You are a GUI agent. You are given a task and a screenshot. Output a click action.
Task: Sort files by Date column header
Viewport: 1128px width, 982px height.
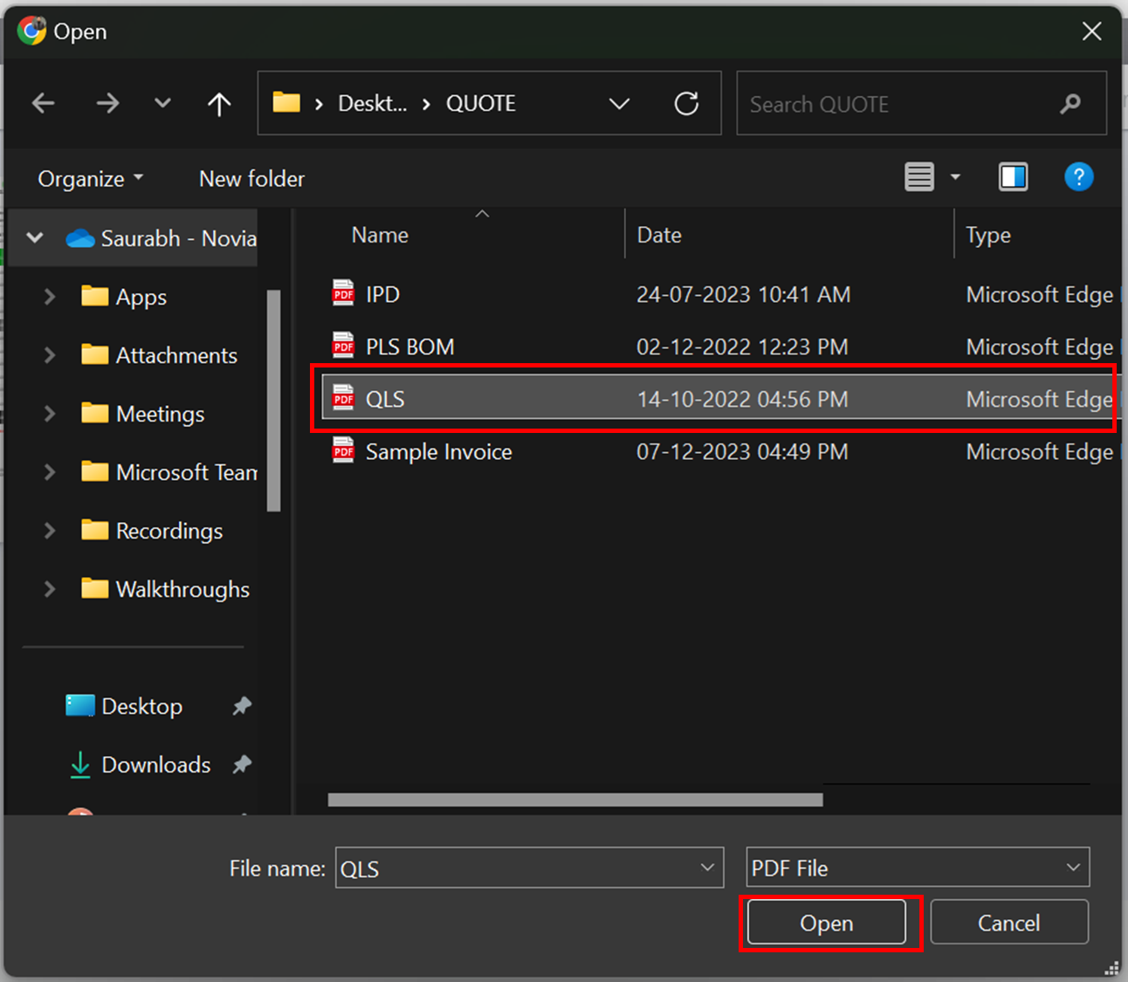pyautogui.click(x=659, y=235)
